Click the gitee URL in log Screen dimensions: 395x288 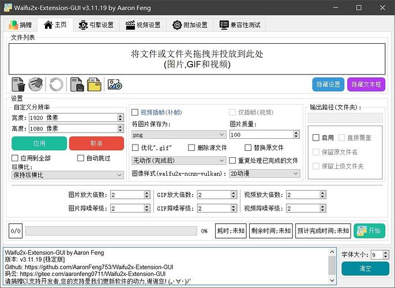coord(93,274)
